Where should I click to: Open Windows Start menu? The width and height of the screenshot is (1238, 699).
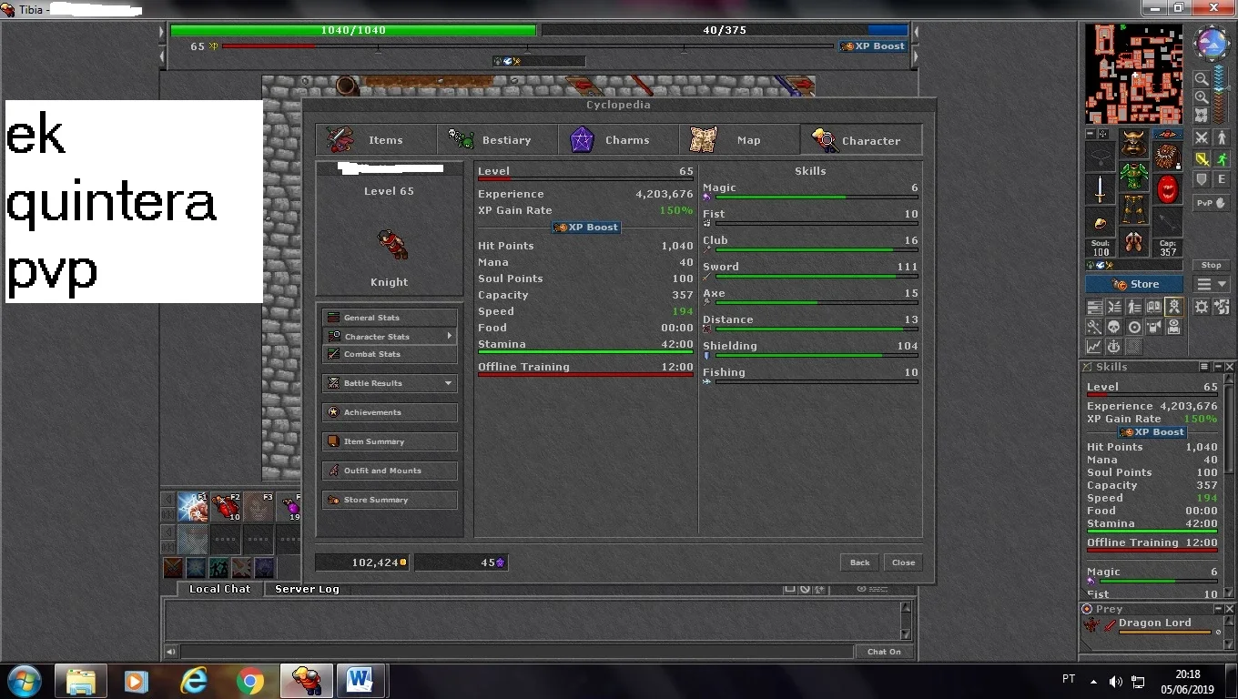tap(24, 681)
